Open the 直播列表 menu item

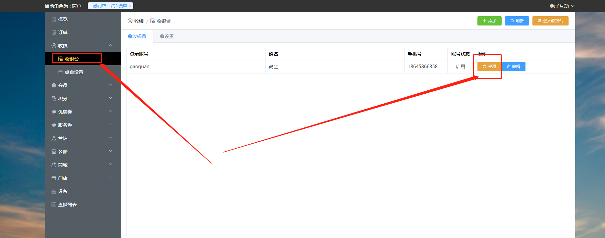[83, 205]
